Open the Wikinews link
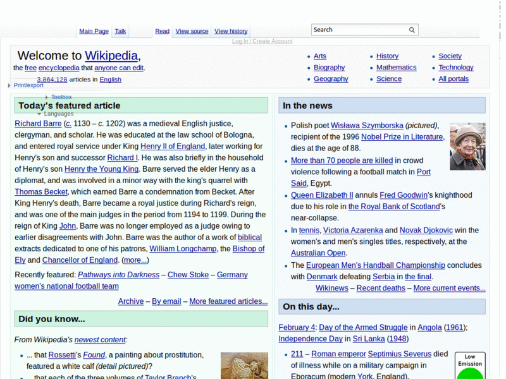 coord(332,289)
